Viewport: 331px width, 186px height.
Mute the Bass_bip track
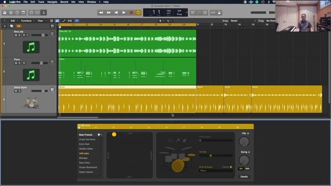16,35
